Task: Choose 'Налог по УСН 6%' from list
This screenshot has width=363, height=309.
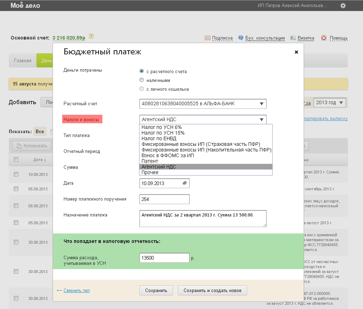Action: click(161, 127)
